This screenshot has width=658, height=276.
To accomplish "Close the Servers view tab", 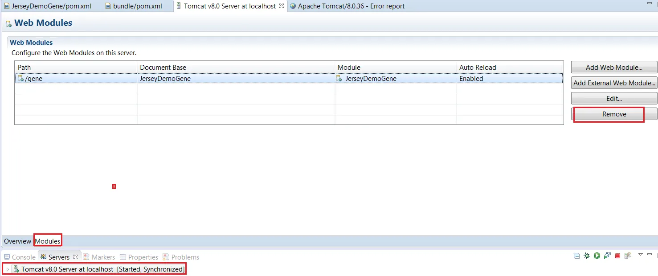I will (75, 257).
